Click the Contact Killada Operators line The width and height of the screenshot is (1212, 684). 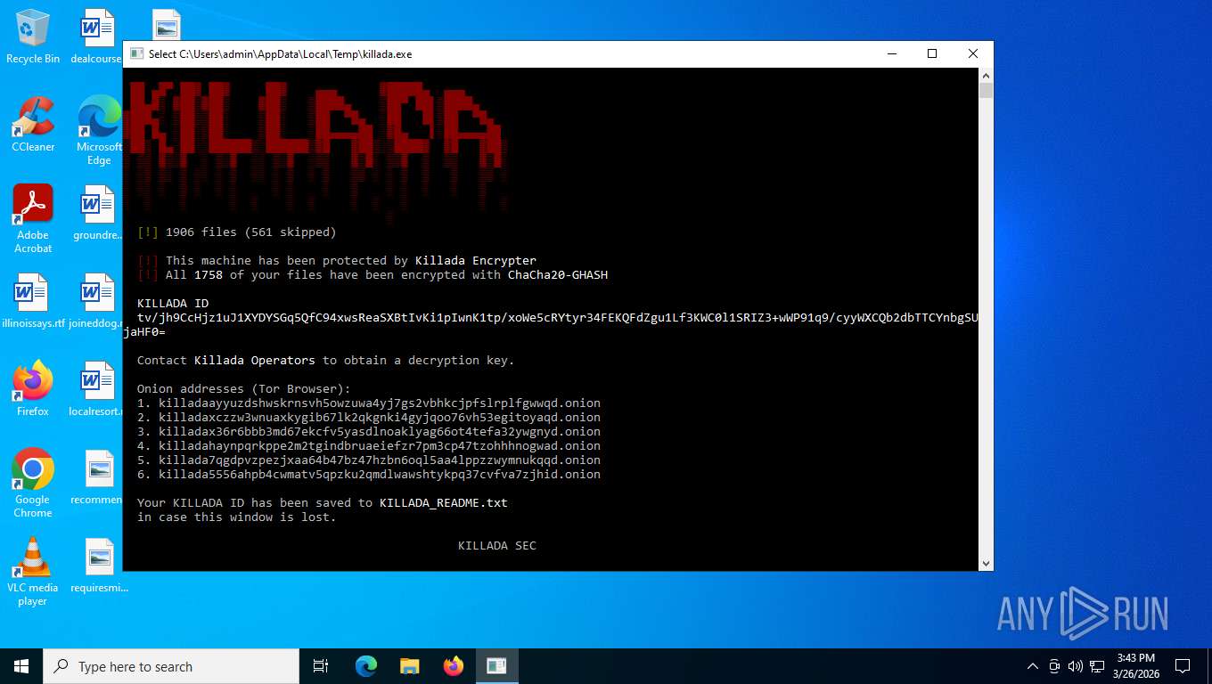(x=326, y=361)
